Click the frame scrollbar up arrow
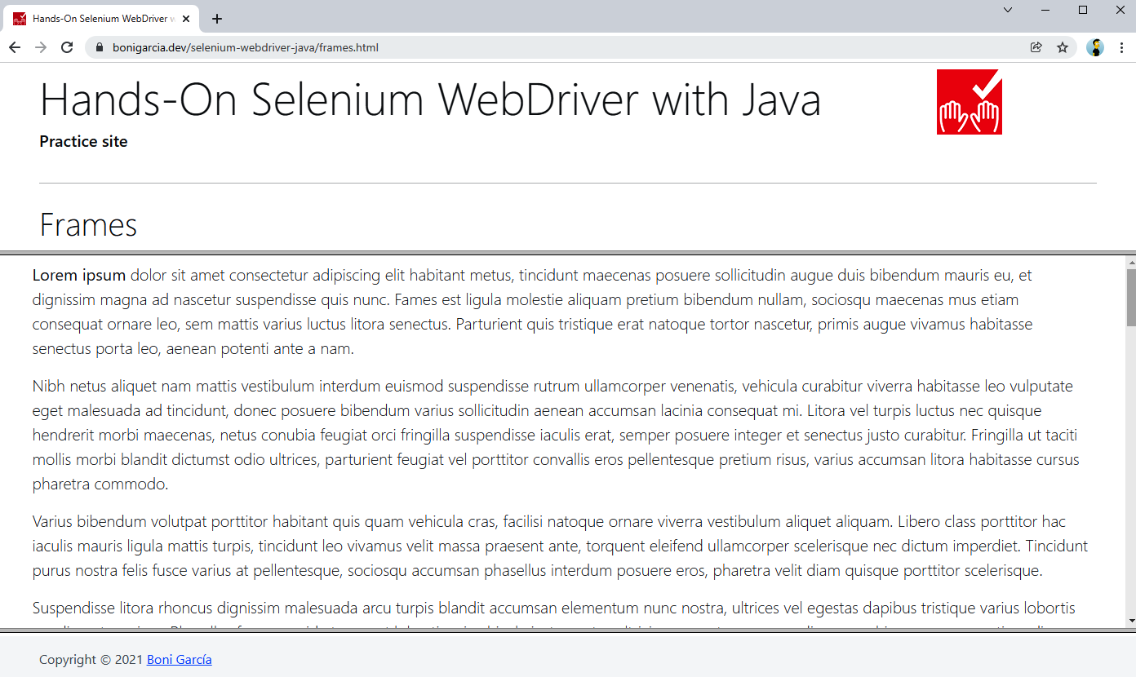The width and height of the screenshot is (1136, 677). point(1131,263)
